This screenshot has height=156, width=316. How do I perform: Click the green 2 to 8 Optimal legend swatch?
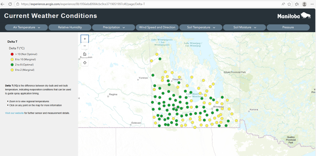(x=12, y=64)
